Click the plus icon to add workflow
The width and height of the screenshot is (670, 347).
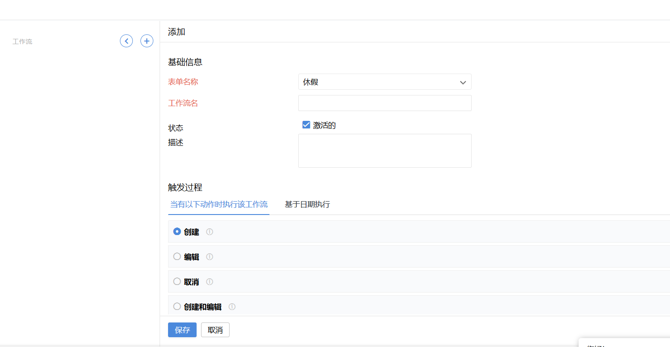point(147,41)
